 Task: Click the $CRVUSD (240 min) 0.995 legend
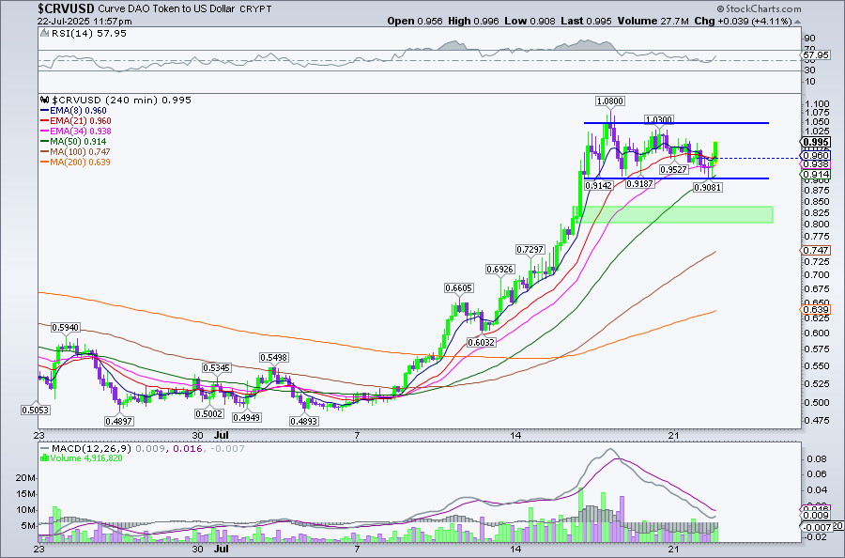point(121,101)
